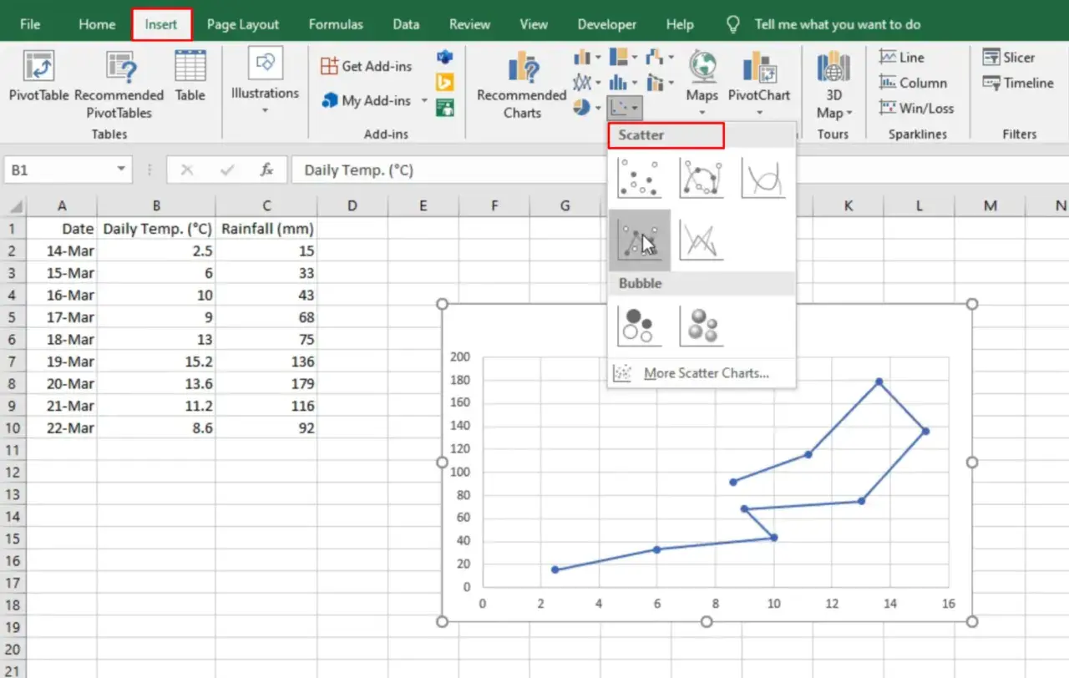Insert a Column sparkline
This screenshot has height=678, width=1069.
pos(913,83)
